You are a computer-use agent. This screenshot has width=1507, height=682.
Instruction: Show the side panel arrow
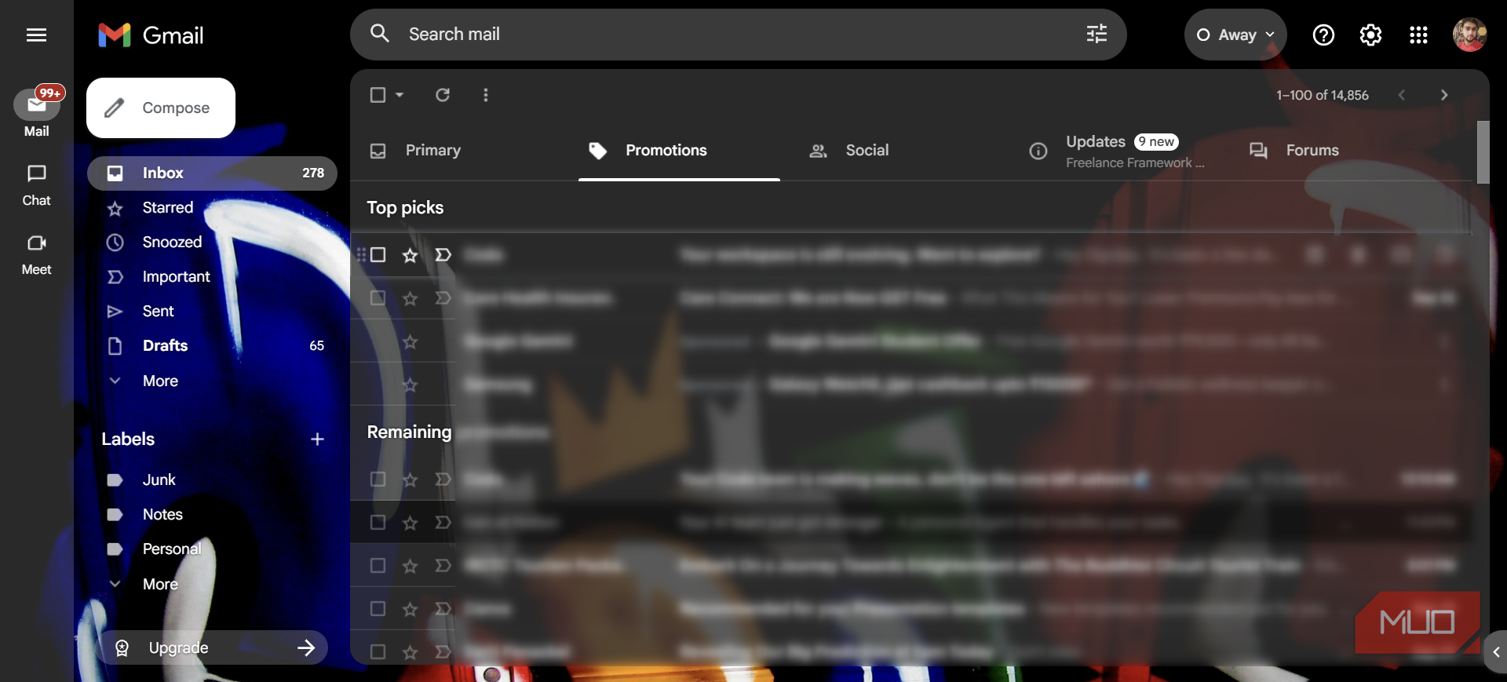[1496, 652]
